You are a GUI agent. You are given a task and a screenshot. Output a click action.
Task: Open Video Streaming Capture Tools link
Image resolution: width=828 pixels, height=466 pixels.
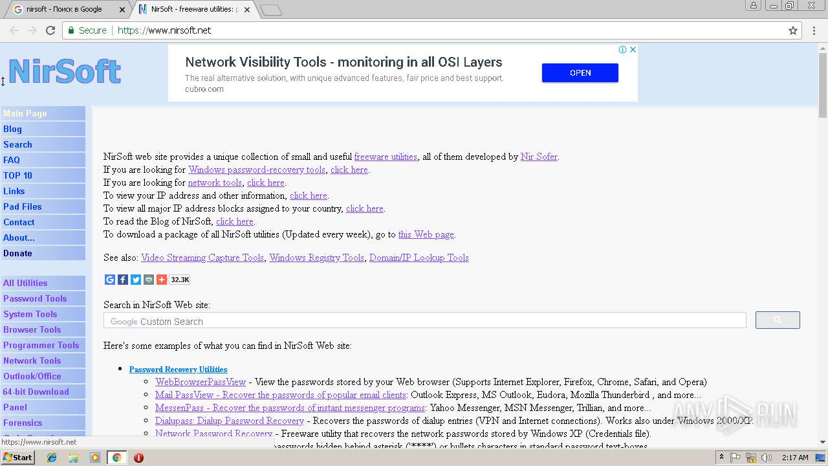click(202, 258)
